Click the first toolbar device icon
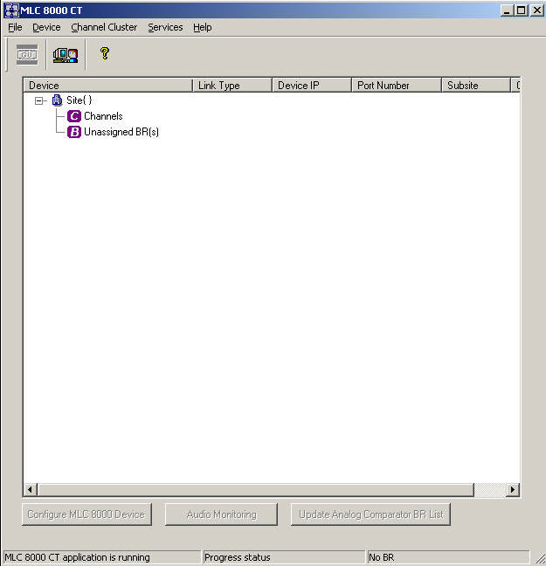This screenshot has height=566, width=546. click(27, 54)
